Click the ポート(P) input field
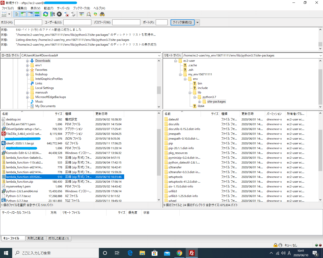Viewport: 323px width, 258px height. 161,22
